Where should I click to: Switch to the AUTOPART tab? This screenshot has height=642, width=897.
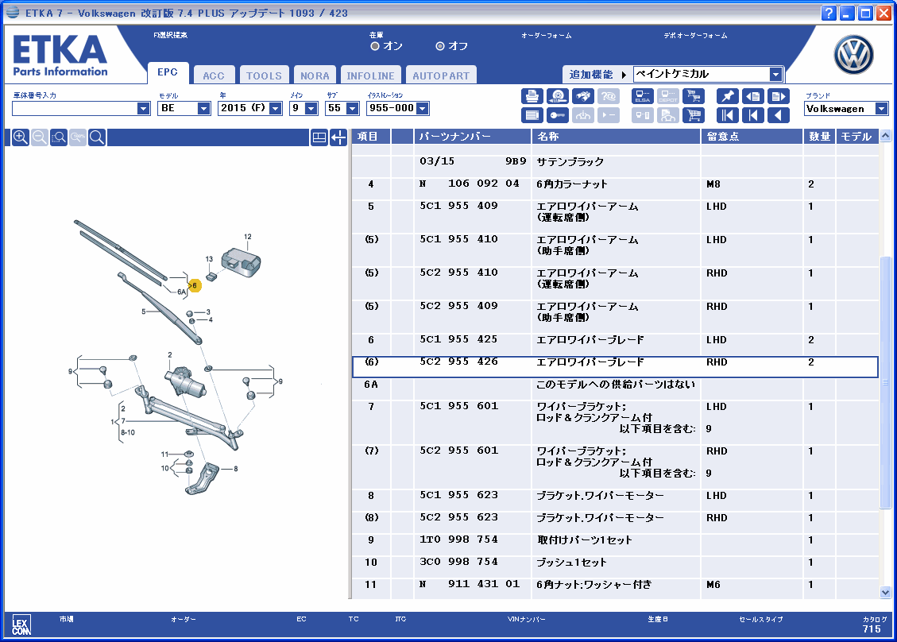click(441, 75)
